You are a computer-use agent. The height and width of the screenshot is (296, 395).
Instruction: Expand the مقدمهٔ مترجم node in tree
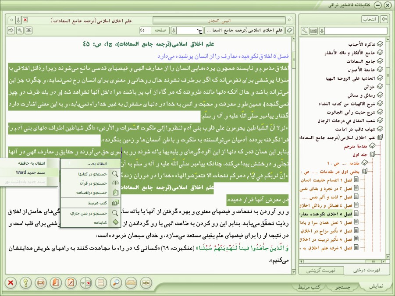click(x=372, y=146)
